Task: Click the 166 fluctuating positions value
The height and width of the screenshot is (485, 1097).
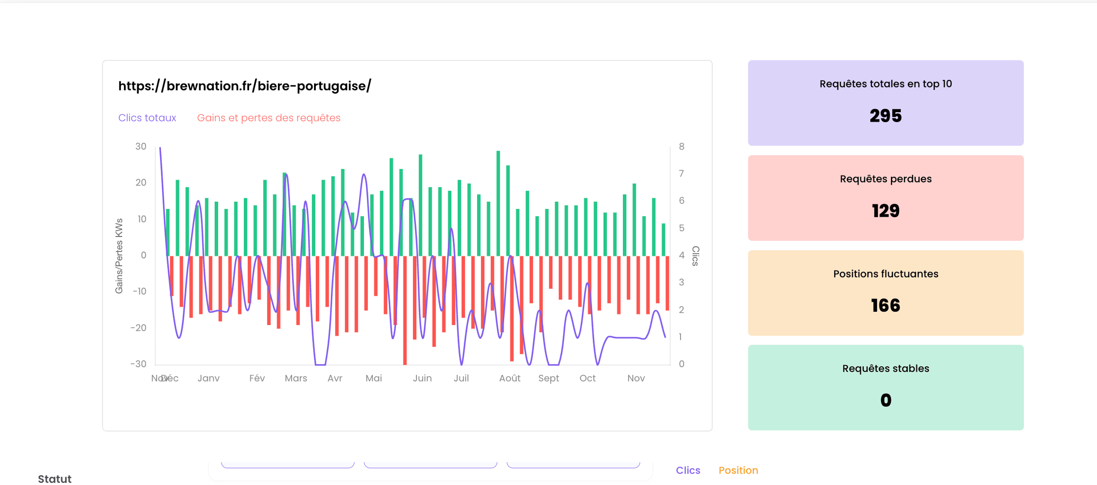Action: click(x=885, y=305)
